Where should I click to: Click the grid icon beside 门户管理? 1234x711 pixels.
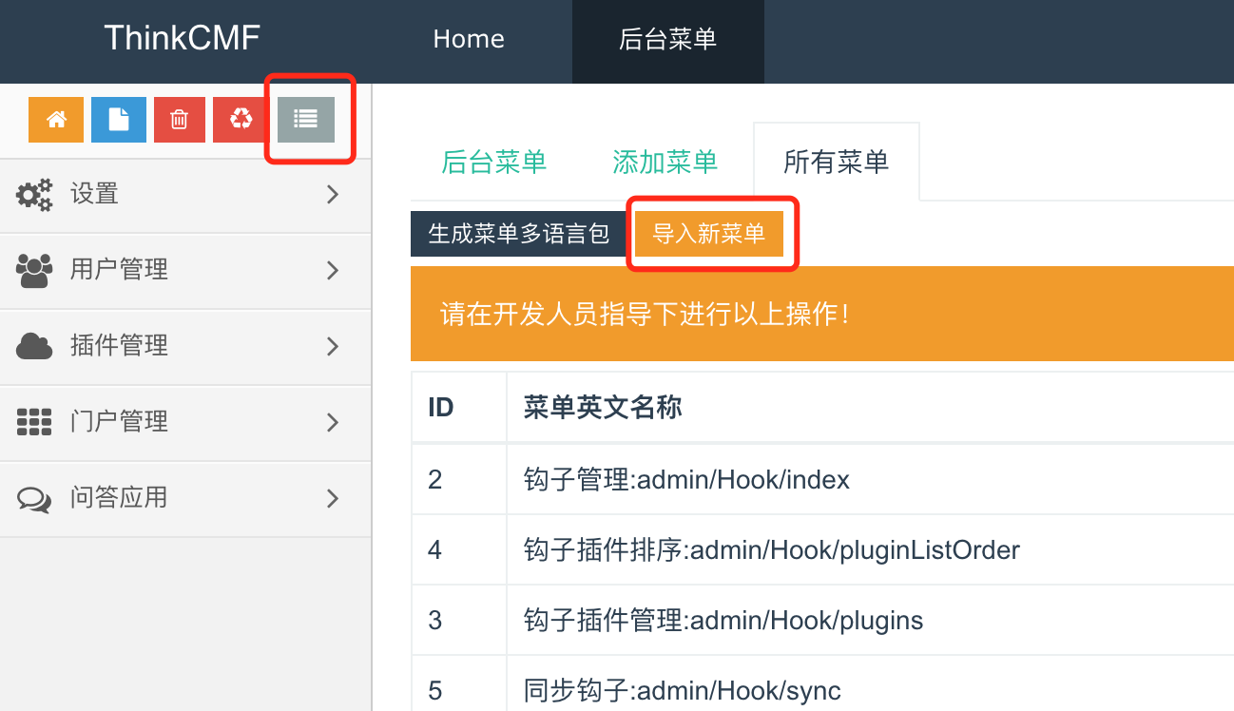[35, 422]
